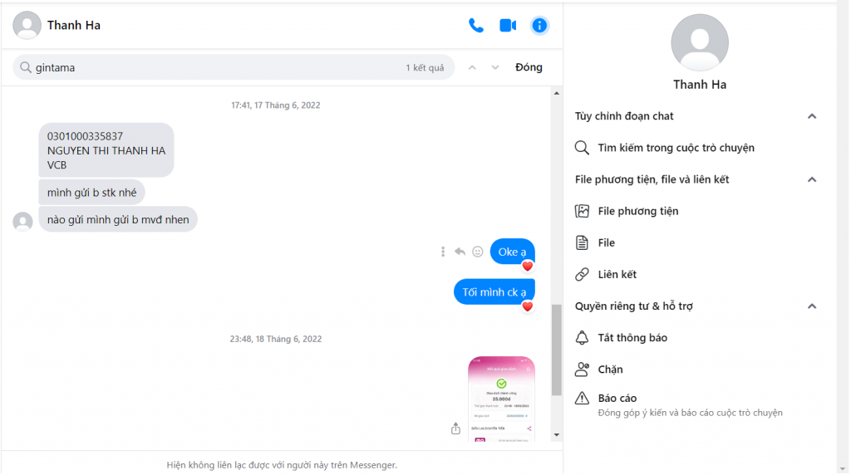Image resolution: width=851 pixels, height=475 pixels.
Task: Start a video call with Thanh Ha
Action: [508, 26]
